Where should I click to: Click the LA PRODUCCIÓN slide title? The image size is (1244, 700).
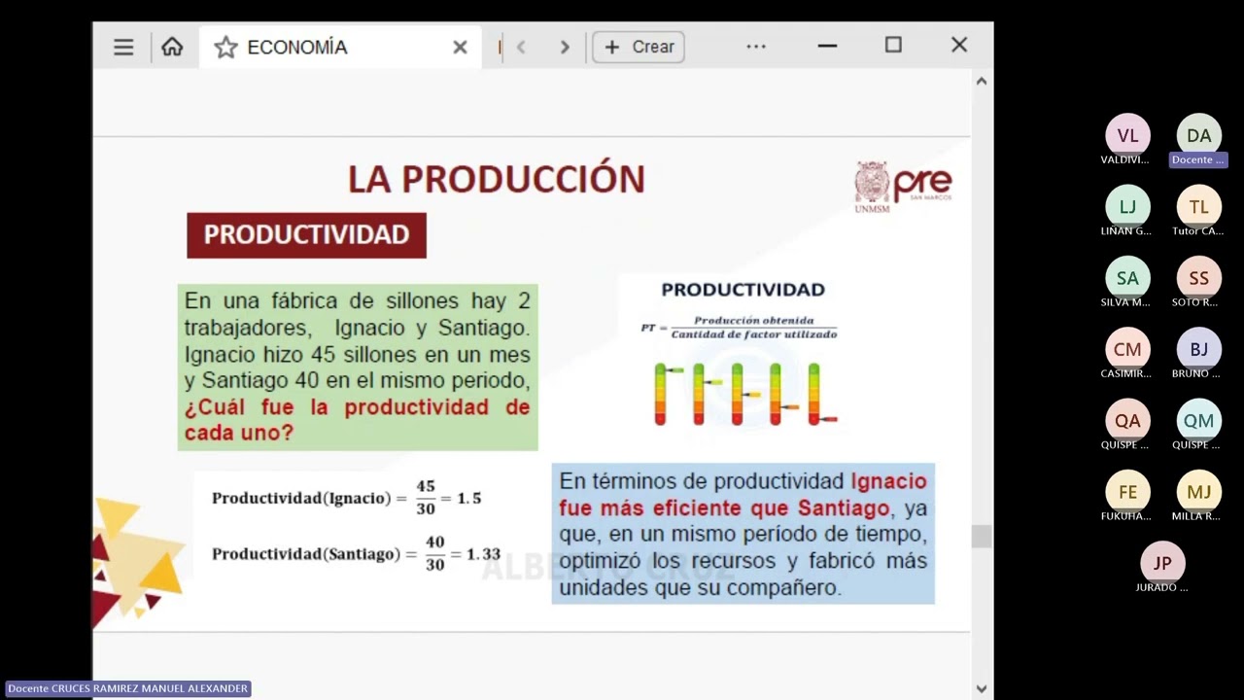(497, 179)
